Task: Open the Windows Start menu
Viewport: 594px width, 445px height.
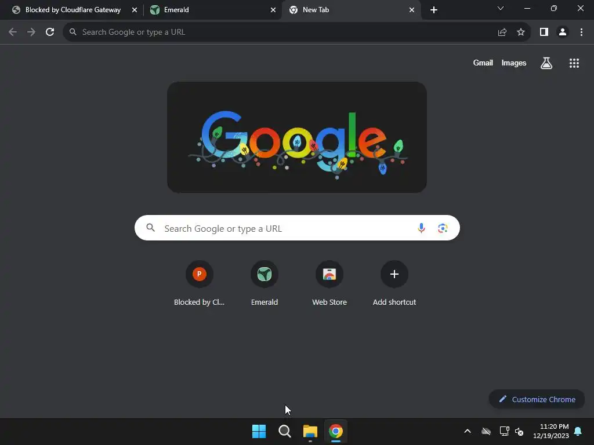Action: tap(259, 431)
